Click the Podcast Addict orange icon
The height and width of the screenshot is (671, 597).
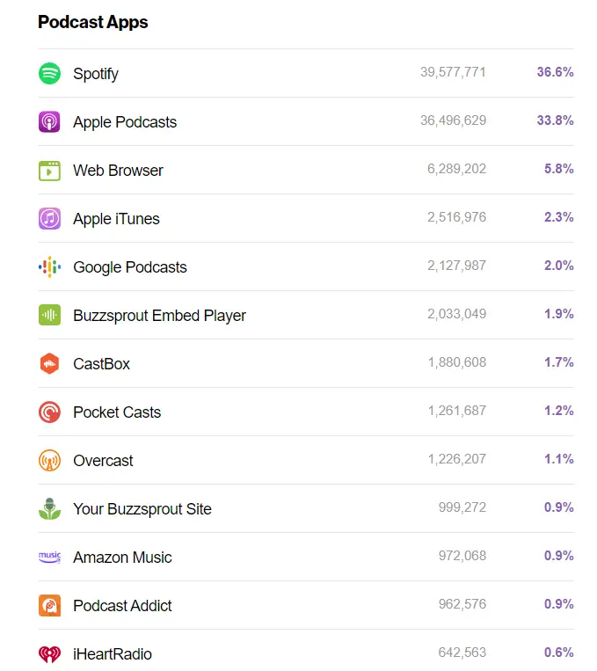pos(49,606)
